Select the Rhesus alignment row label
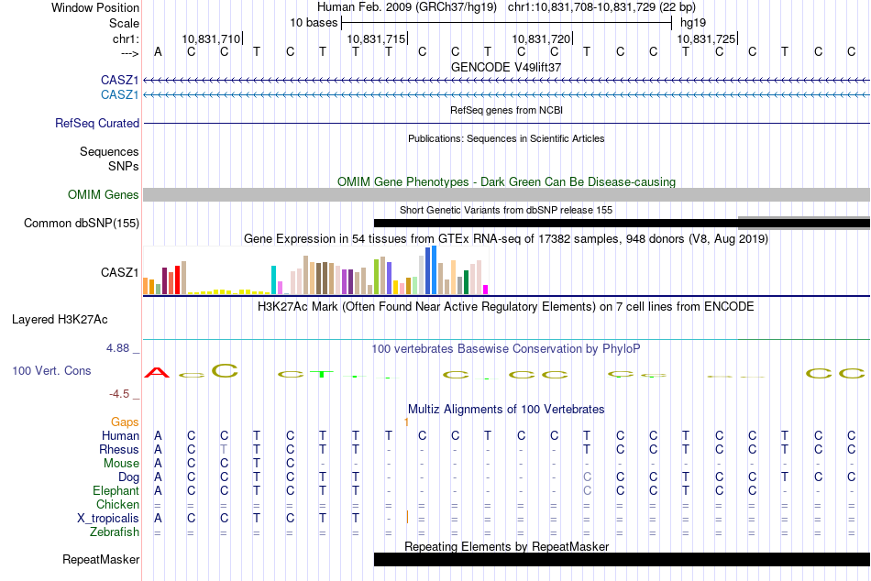The image size is (871, 581). click(x=119, y=449)
